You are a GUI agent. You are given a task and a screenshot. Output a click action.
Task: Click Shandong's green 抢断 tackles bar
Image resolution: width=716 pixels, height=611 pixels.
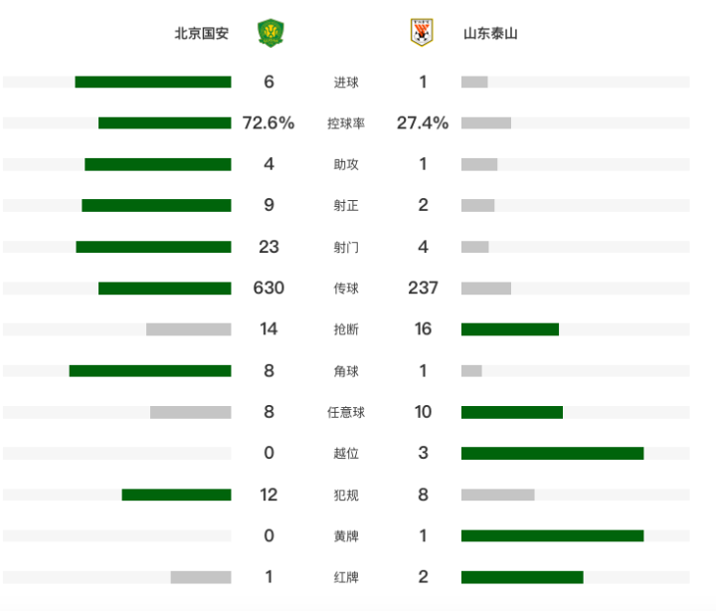tap(510, 329)
